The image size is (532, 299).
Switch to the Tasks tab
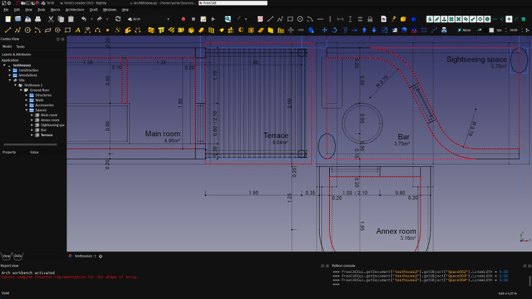pos(21,47)
